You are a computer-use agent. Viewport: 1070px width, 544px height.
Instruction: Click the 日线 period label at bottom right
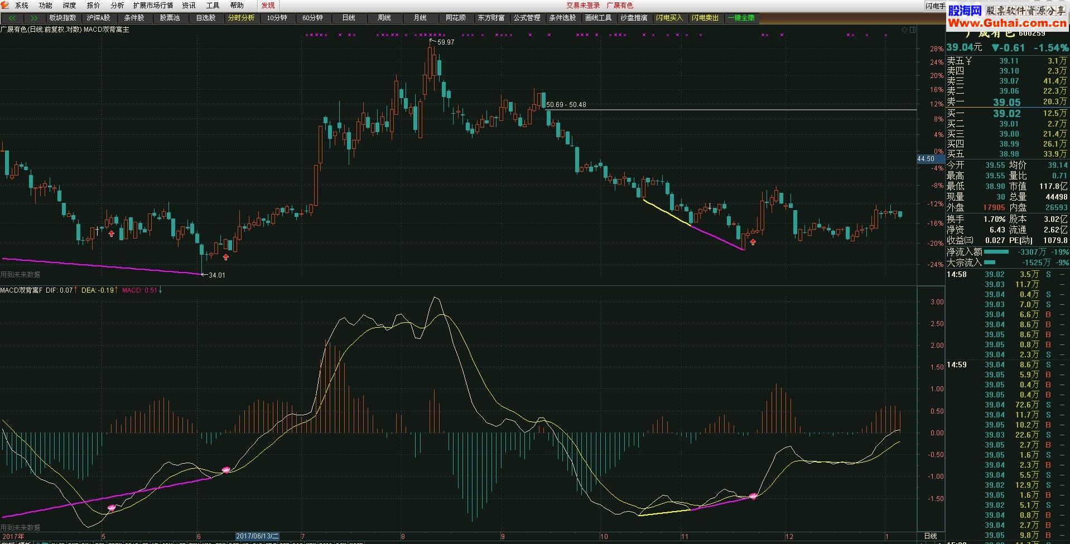(x=931, y=536)
